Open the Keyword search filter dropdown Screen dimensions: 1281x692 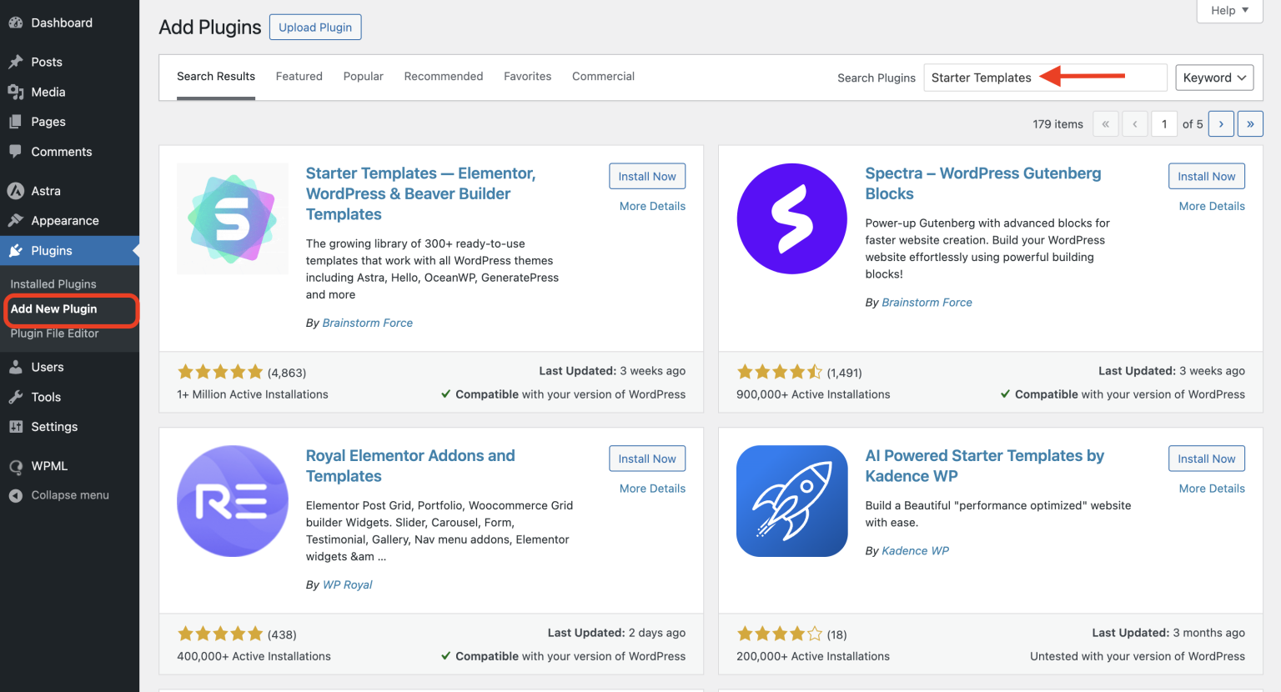pyautogui.click(x=1214, y=77)
